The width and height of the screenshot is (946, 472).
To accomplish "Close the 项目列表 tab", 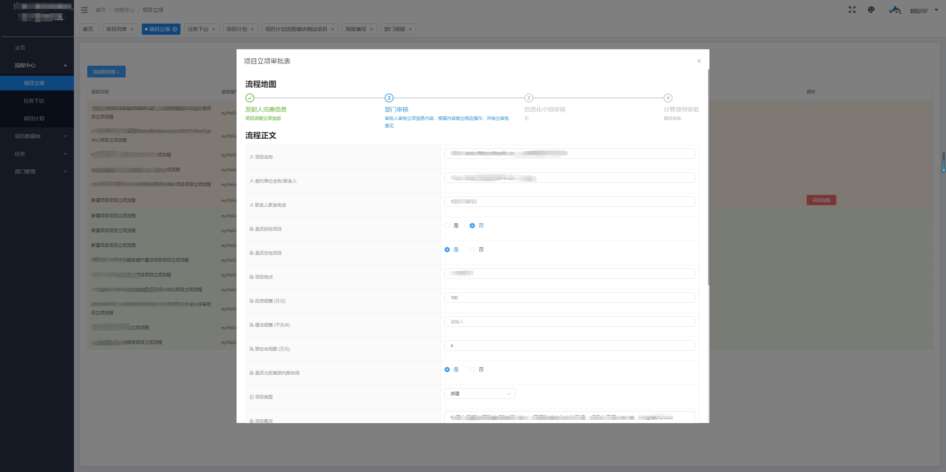I will click(132, 29).
